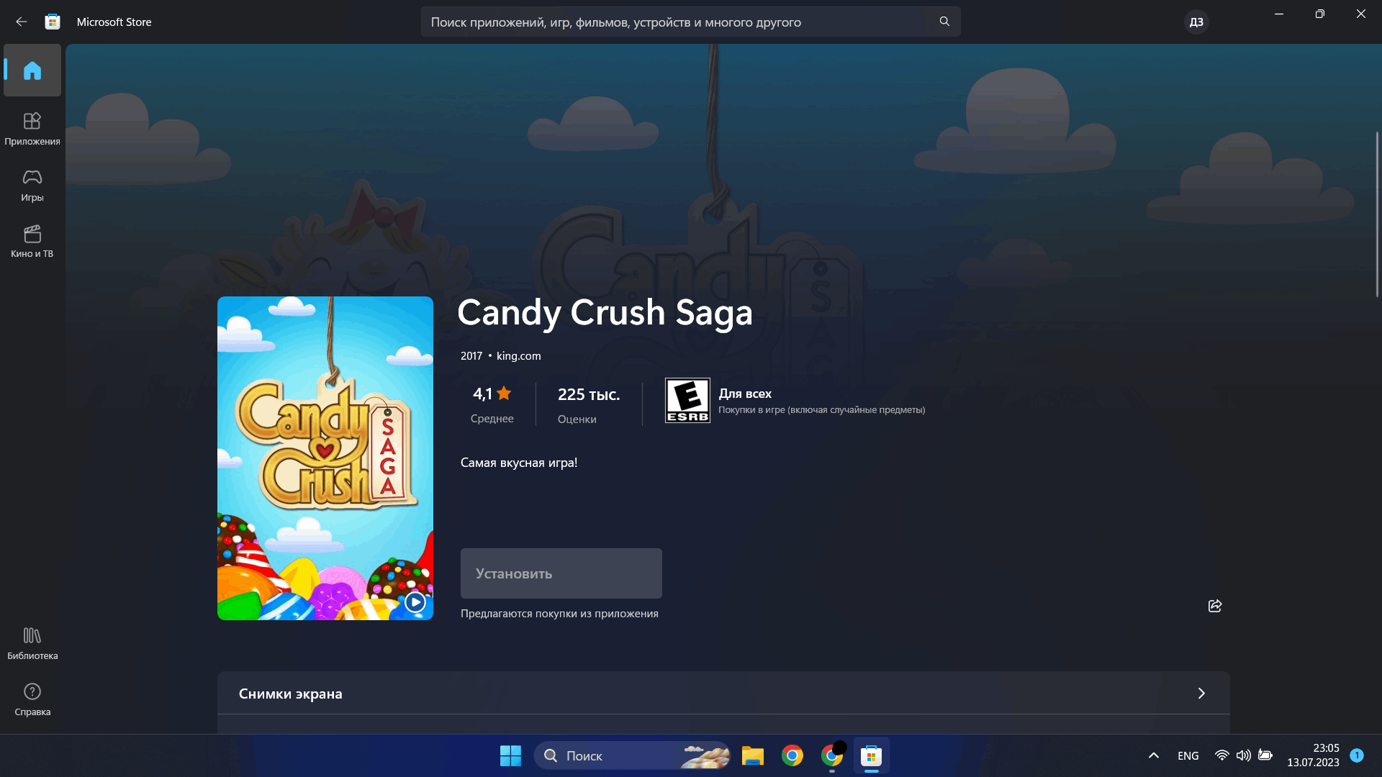Click the Microsoft Store logo icon
This screenshot has height=777, width=1382.
pos(53,22)
